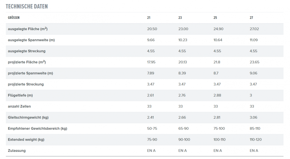Select the Zulassung row label

(17, 151)
